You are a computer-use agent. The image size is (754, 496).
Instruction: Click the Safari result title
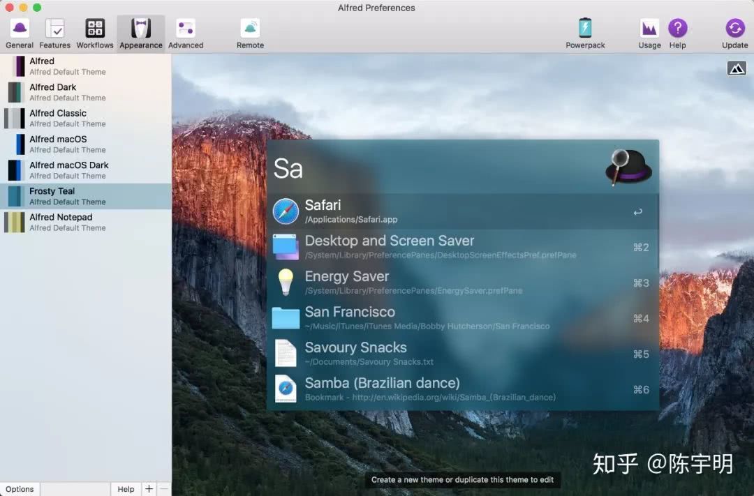click(323, 205)
